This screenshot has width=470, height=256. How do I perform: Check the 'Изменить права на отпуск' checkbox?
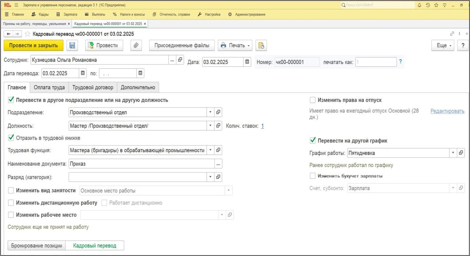pos(312,100)
